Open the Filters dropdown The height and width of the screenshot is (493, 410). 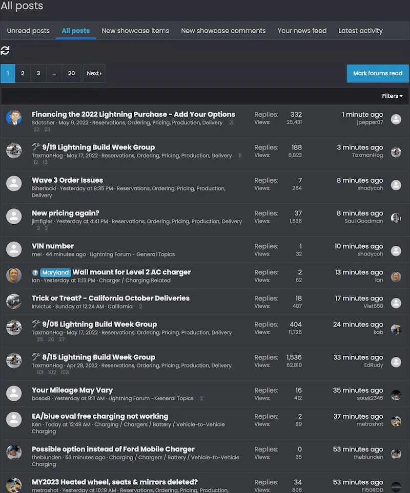pos(392,96)
